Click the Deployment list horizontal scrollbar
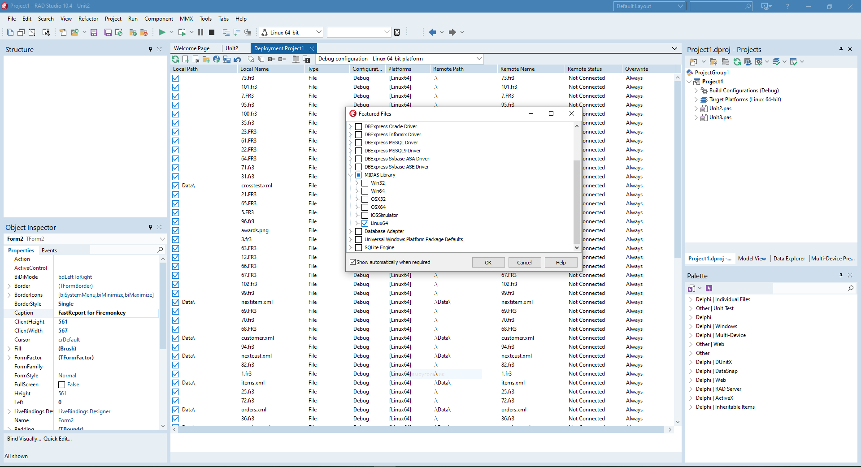The height and width of the screenshot is (467, 861). [x=422, y=429]
